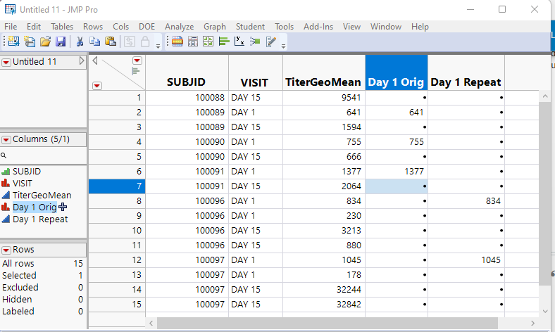
Task: Click the Day 1 Repeat cell 1045
Action: pyautogui.click(x=466, y=260)
